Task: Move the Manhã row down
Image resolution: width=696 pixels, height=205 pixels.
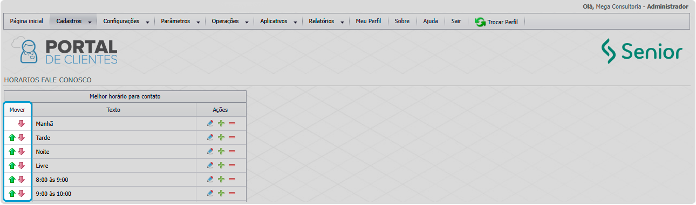Action: point(22,123)
